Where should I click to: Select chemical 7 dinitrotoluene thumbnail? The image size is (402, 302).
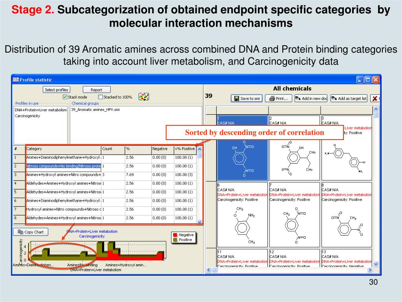click(x=294, y=215)
